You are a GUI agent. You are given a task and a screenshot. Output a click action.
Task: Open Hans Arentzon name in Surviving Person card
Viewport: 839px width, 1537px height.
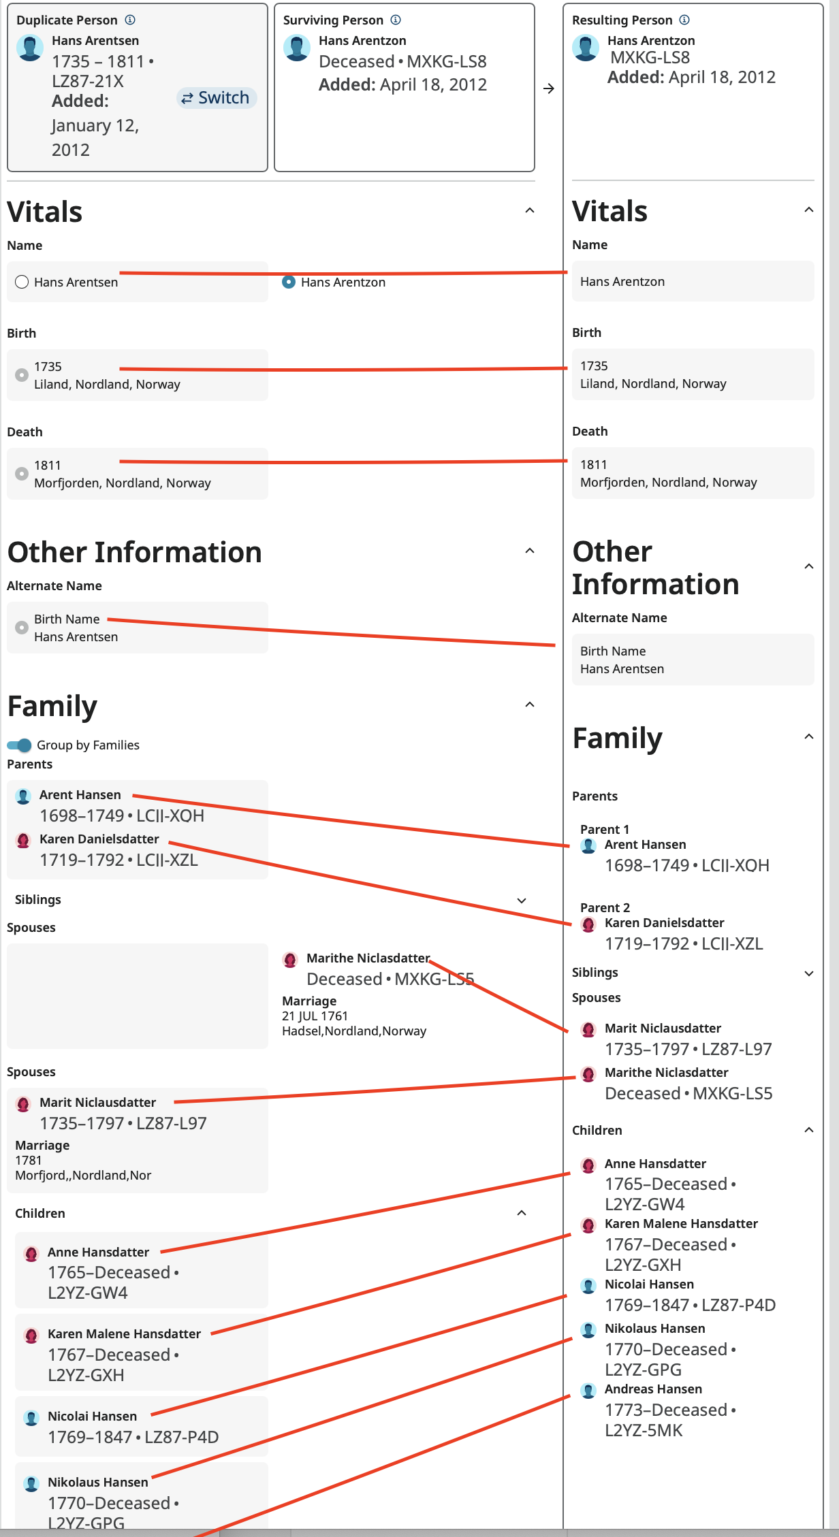[362, 41]
